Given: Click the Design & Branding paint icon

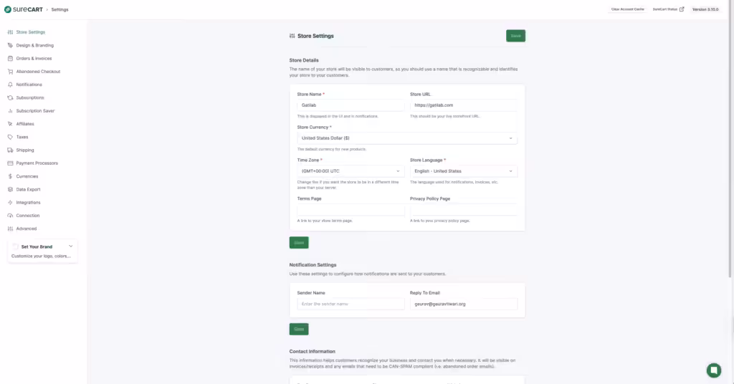Looking at the screenshot, I should click(10, 45).
